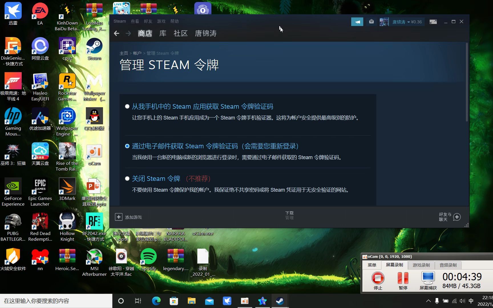This screenshot has width=493, height=308.
Task: Open oCam 菜单 tab
Action: 372,265
